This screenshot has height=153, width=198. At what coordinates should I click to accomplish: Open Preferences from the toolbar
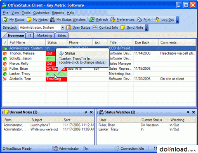[122, 20]
